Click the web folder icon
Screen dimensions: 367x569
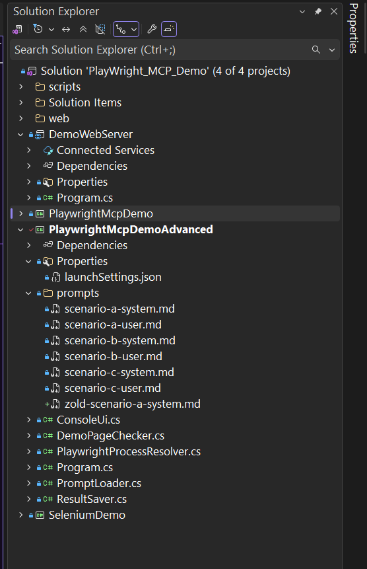tap(40, 118)
